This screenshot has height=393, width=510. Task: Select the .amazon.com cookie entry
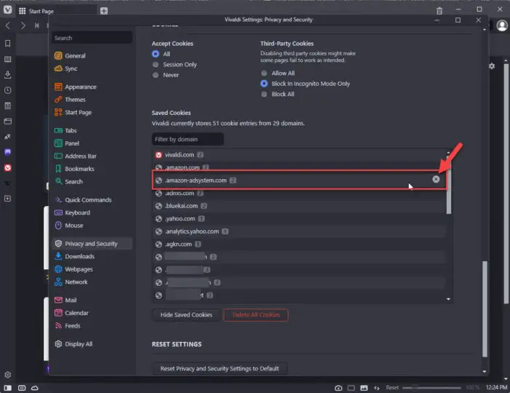click(x=299, y=167)
